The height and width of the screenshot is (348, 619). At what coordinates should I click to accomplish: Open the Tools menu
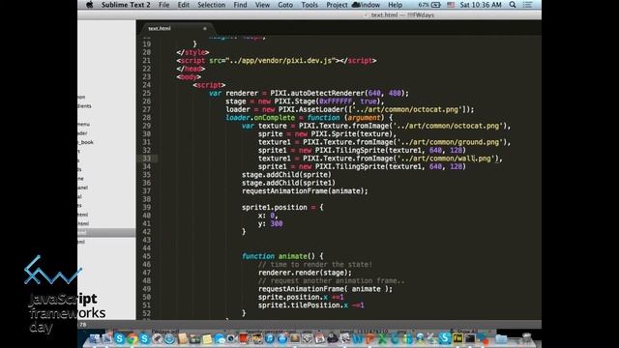coord(309,5)
